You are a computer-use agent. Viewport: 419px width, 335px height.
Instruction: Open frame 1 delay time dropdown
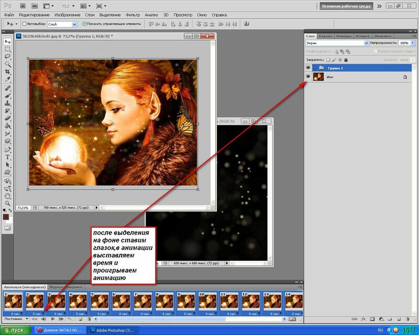(21, 314)
